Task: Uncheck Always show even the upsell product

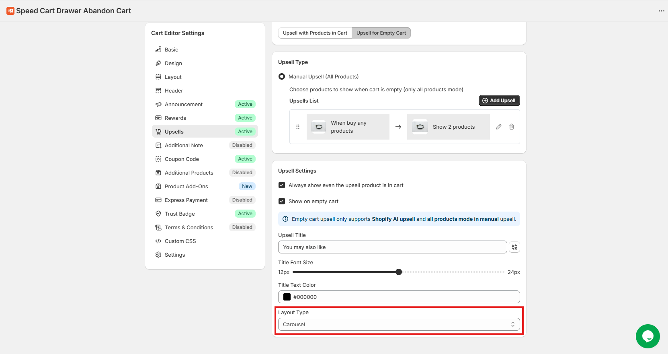Action: click(x=282, y=185)
